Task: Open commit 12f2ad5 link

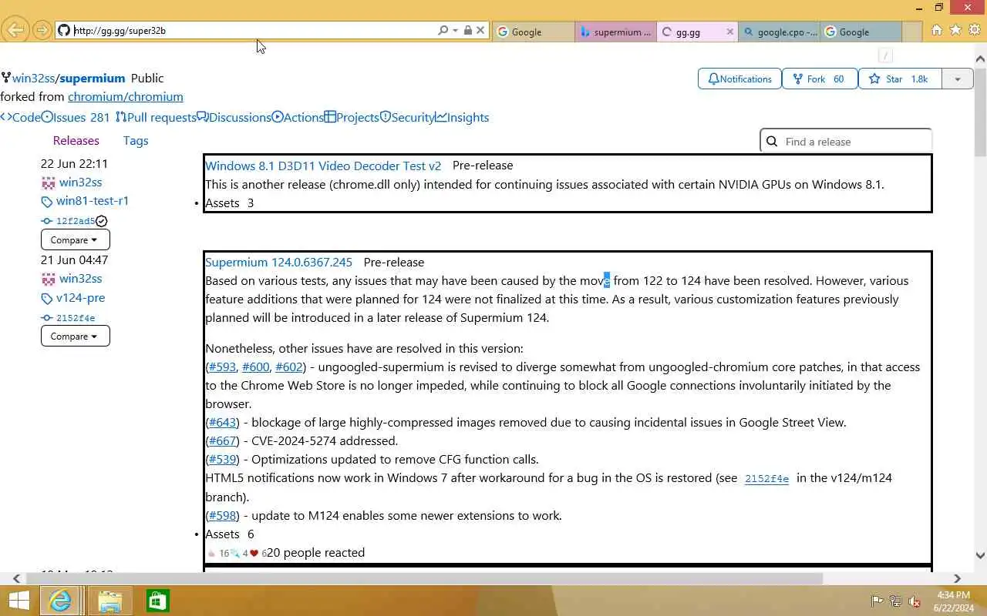Action: [76, 221]
